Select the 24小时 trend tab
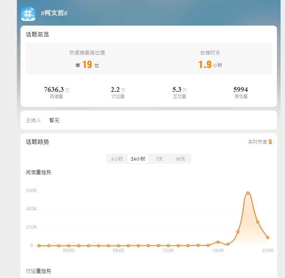Viewport: 285px width, 278px height. pos(138,159)
